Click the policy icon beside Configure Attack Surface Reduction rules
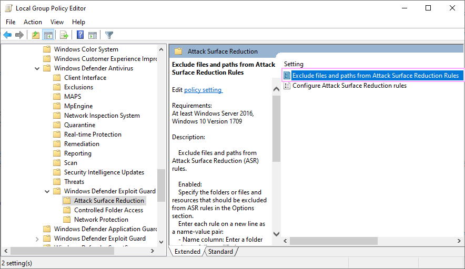The height and width of the screenshot is (269, 465). (287, 86)
